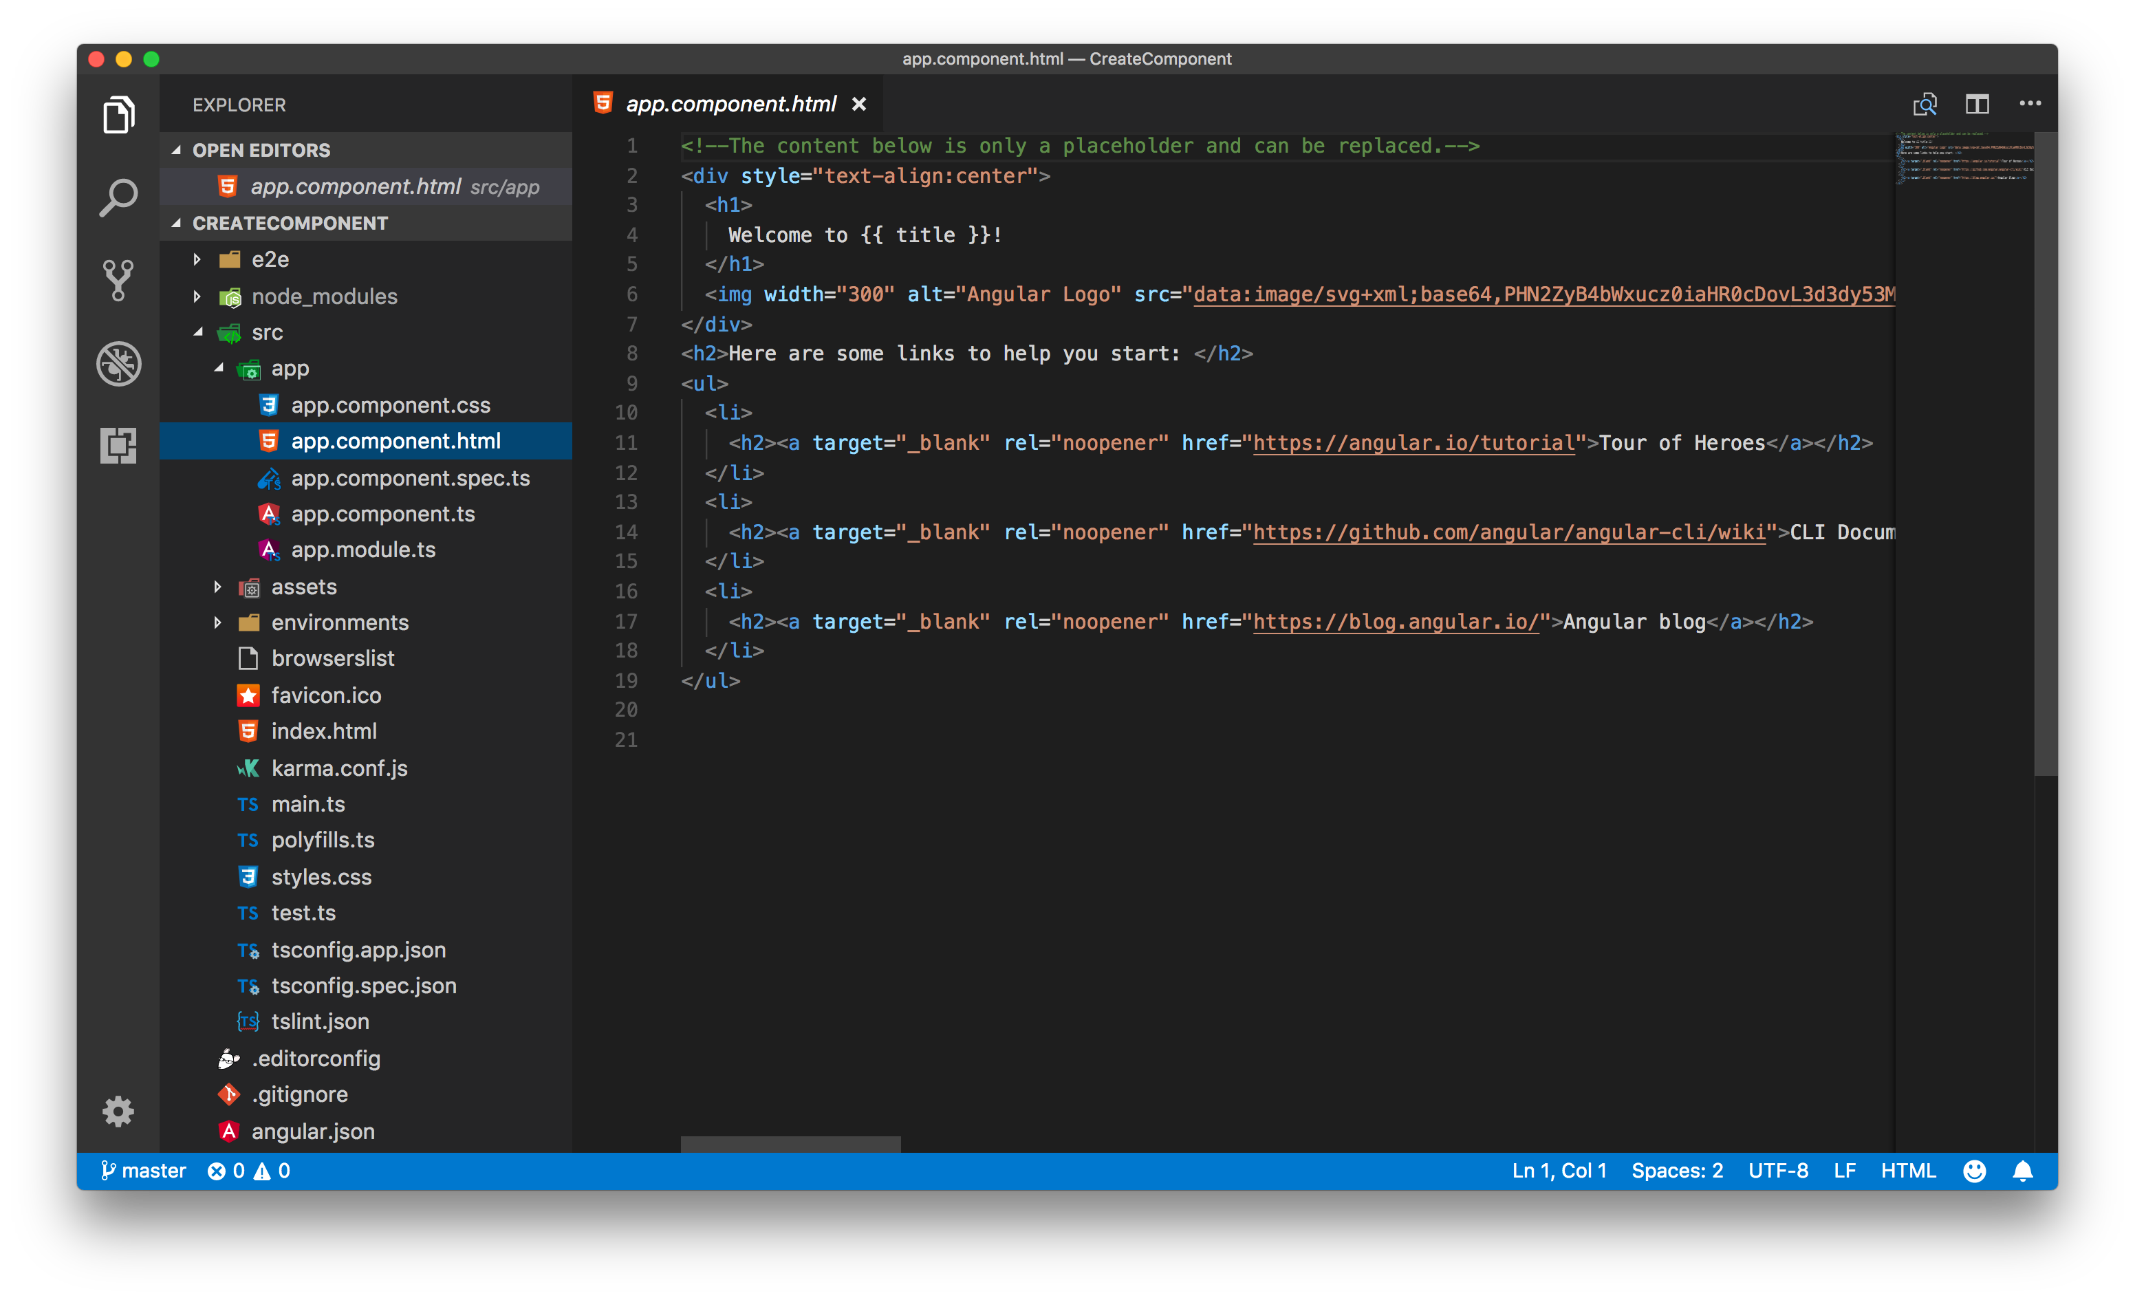The height and width of the screenshot is (1300, 2135).
Task: Open the More Actions menu
Action: pyautogui.click(x=2030, y=103)
